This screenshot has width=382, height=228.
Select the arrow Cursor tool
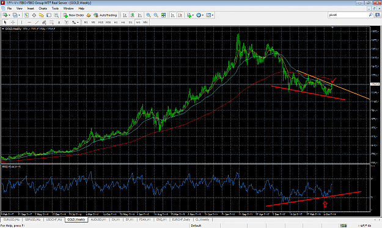[6, 23]
